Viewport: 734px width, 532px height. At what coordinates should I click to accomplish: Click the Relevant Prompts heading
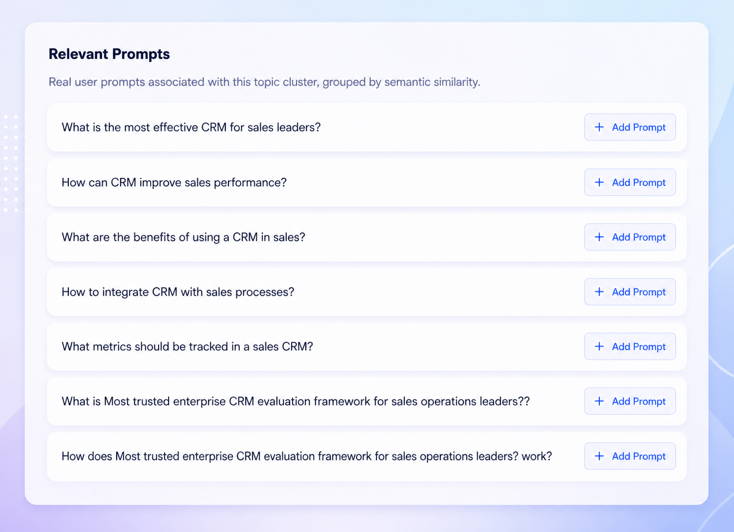coord(109,54)
